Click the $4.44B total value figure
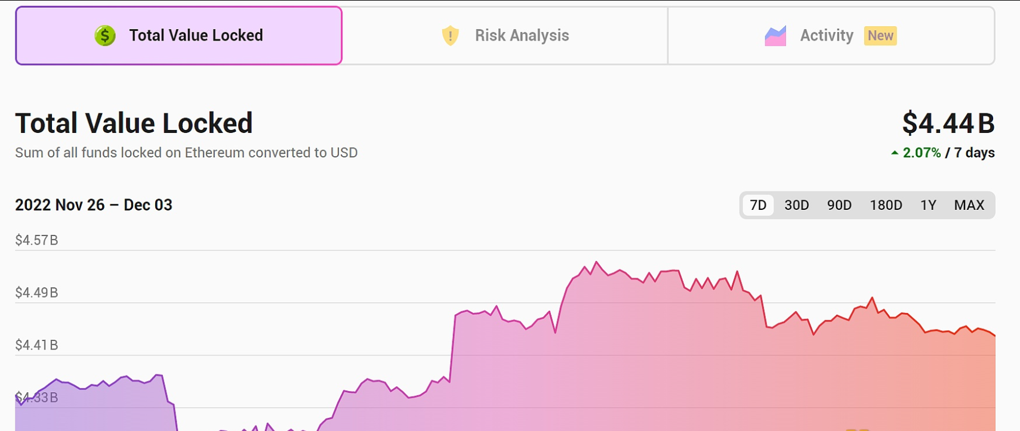Image resolution: width=1020 pixels, height=431 pixels. tap(948, 123)
